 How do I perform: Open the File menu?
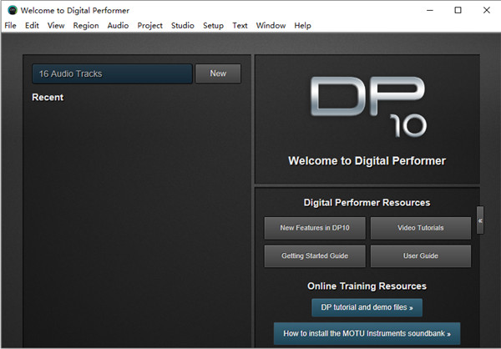pyautogui.click(x=10, y=26)
